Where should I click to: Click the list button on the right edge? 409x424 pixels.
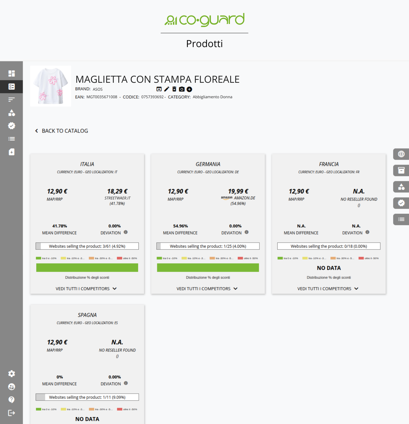(401, 219)
